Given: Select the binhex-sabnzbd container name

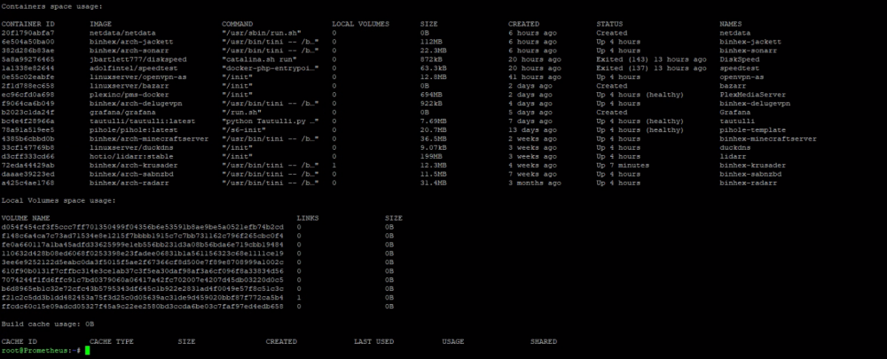Looking at the screenshot, I should pos(750,174).
